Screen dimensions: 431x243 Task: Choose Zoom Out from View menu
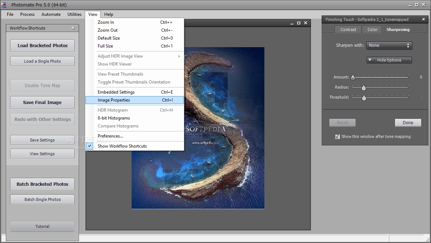point(135,30)
